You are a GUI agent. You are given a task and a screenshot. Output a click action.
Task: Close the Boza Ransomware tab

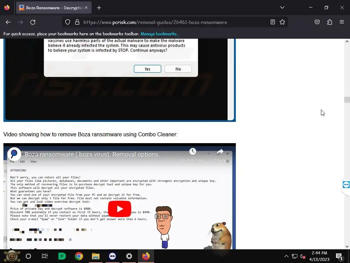(86, 8)
